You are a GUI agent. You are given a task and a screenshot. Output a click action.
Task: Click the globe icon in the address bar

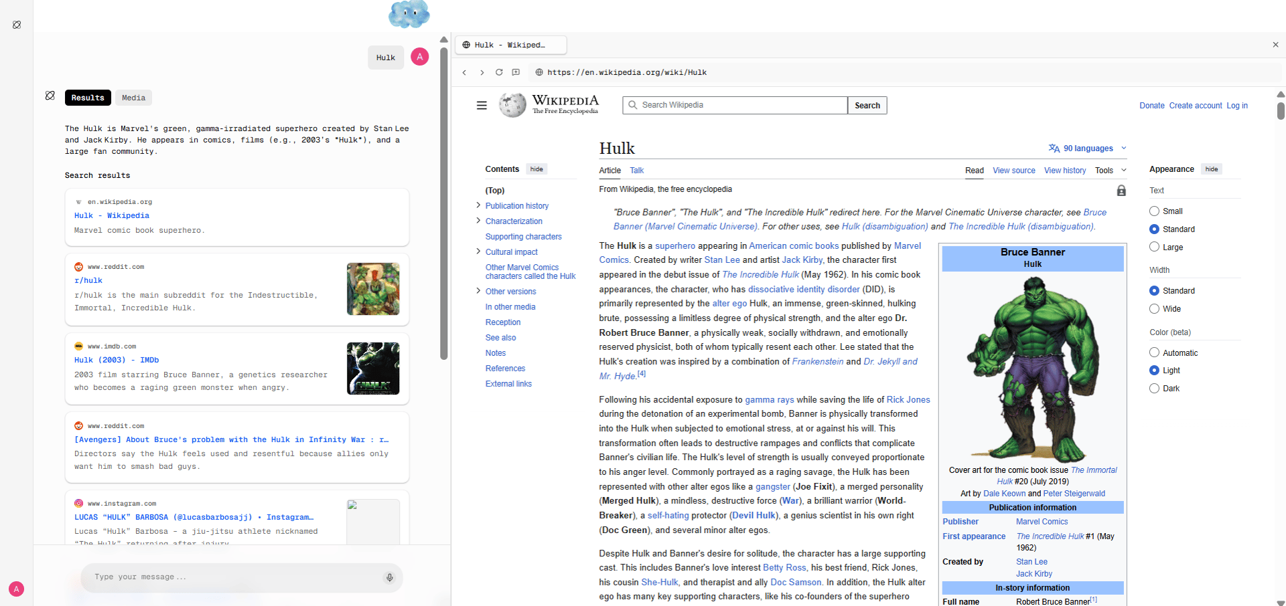(x=539, y=72)
